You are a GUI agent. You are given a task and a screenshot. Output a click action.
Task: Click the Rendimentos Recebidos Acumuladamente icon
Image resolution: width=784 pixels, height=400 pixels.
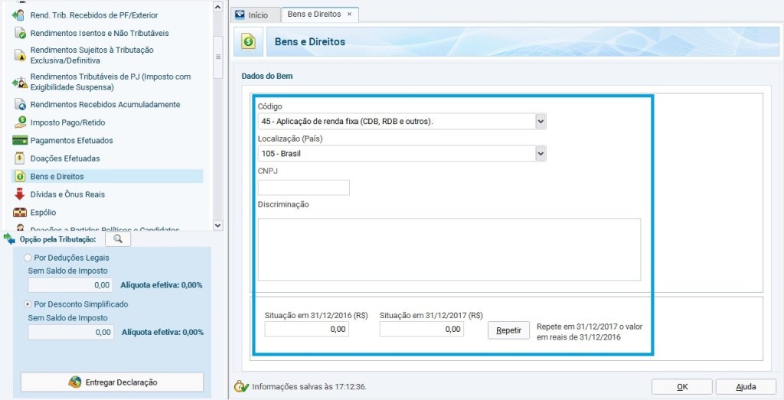pos(20,104)
